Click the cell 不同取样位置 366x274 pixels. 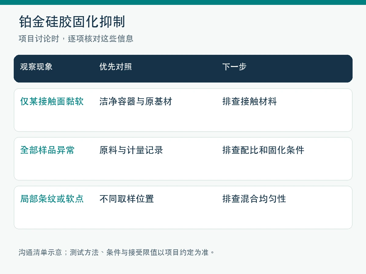127,199
